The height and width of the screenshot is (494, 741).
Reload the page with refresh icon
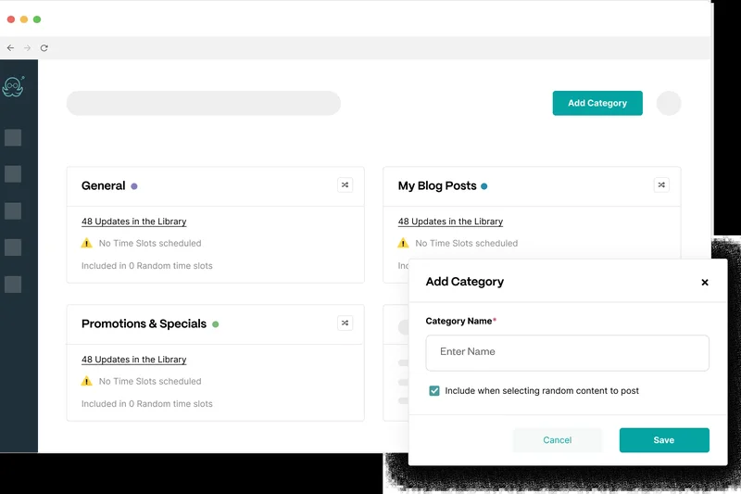[44, 48]
